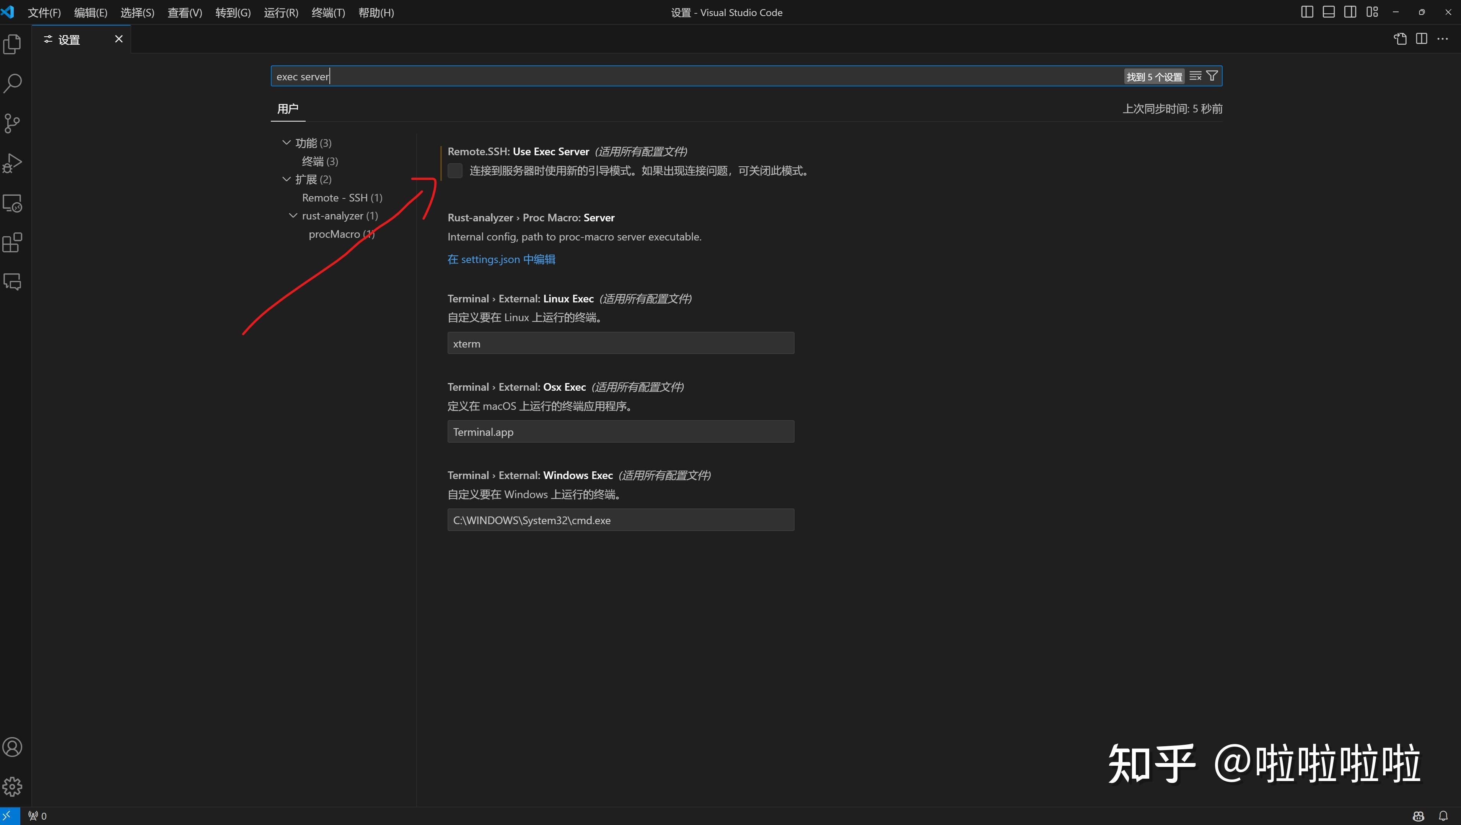Viewport: 1461px width, 825px height.
Task: Open the Accounts icon at bottom
Action: 13,747
